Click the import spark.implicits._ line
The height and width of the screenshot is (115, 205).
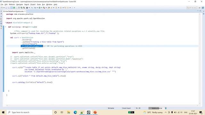[23, 52]
